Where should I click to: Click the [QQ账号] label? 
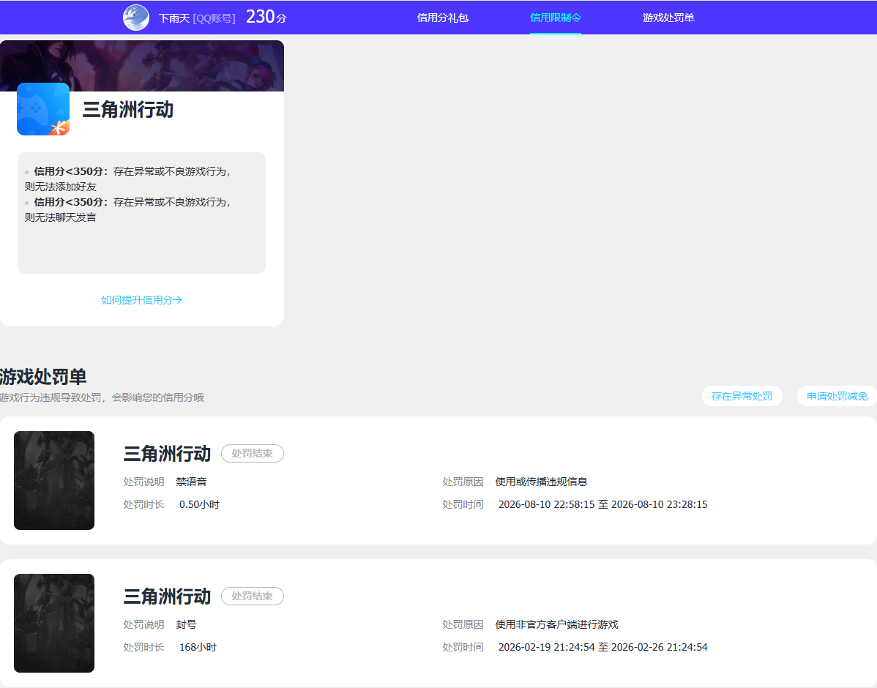(x=214, y=18)
